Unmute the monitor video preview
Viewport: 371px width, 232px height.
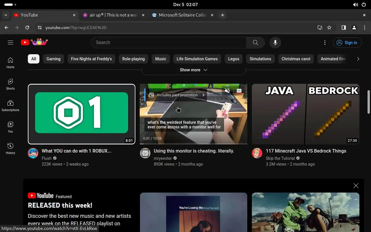(227, 91)
